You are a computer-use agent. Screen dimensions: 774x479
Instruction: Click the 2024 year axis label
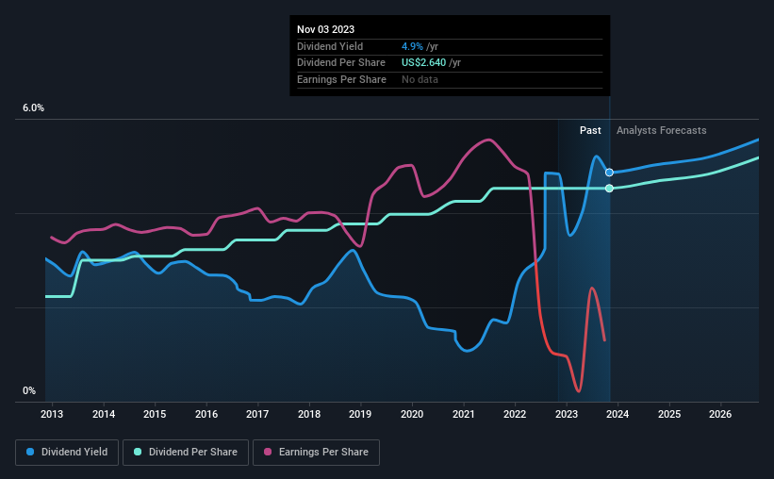(x=618, y=415)
